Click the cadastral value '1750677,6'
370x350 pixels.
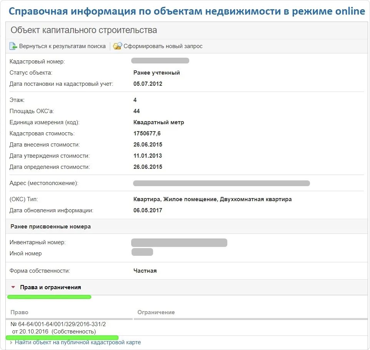[x=147, y=133]
